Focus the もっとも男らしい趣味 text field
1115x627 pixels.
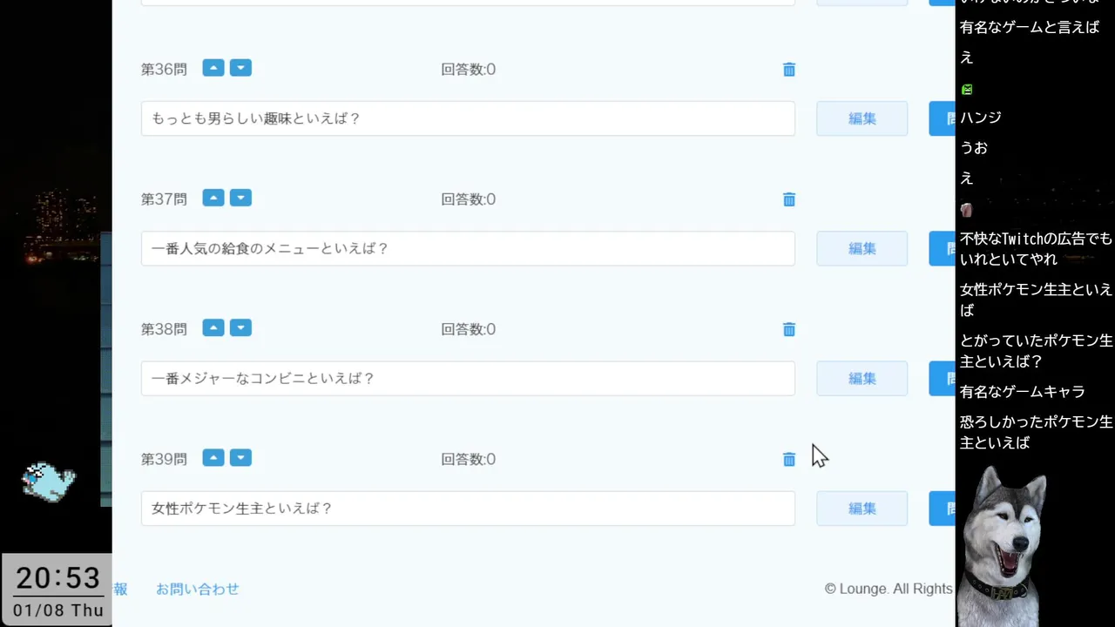click(x=468, y=118)
